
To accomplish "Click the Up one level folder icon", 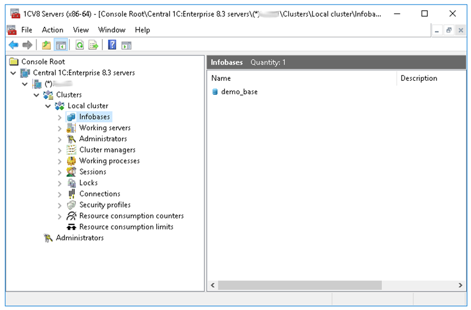I will click(46, 45).
